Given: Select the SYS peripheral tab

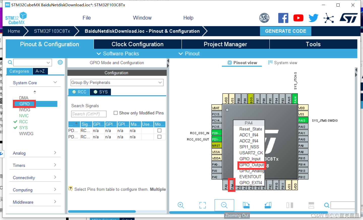Looking at the screenshot, I should click(x=101, y=92).
